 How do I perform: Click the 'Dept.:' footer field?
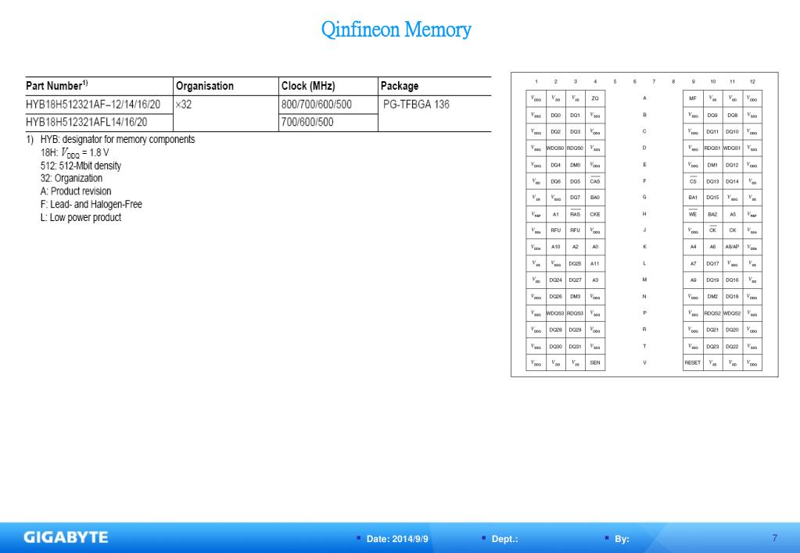click(504, 539)
